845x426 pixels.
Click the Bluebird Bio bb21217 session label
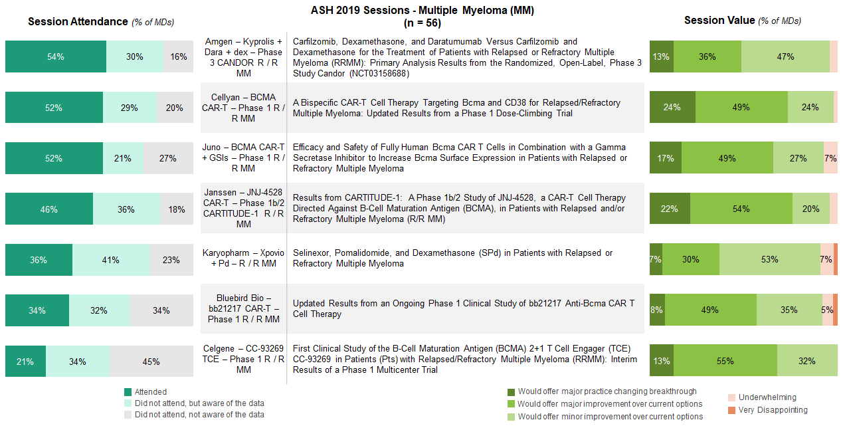pyautogui.click(x=244, y=309)
